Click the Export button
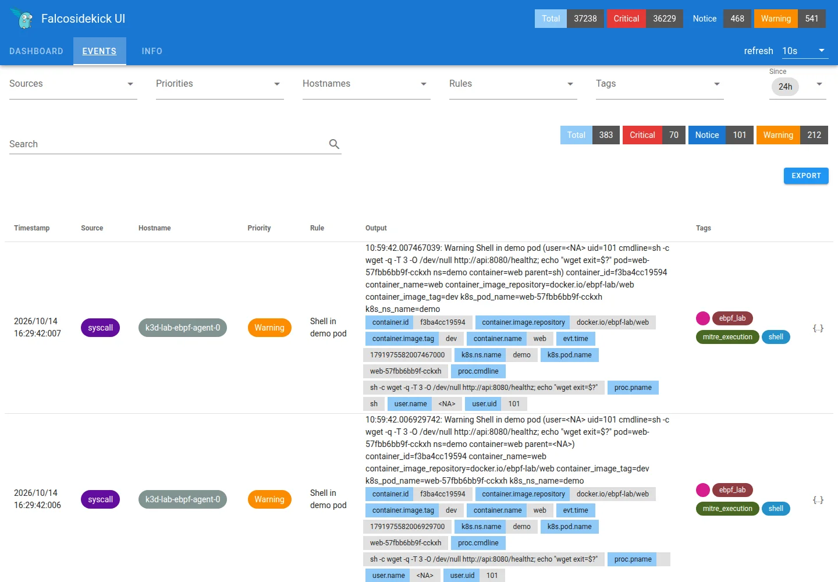Screen dimensions: 838x582 tap(806, 176)
